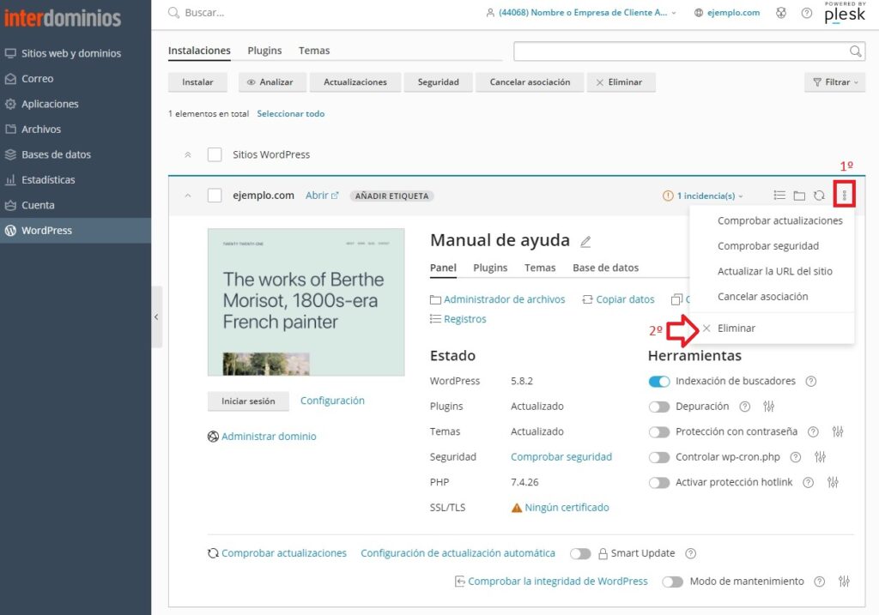Viewport: 879px width, 615px height.
Task: Open the Filtrar dropdown
Action: coord(835,81)
